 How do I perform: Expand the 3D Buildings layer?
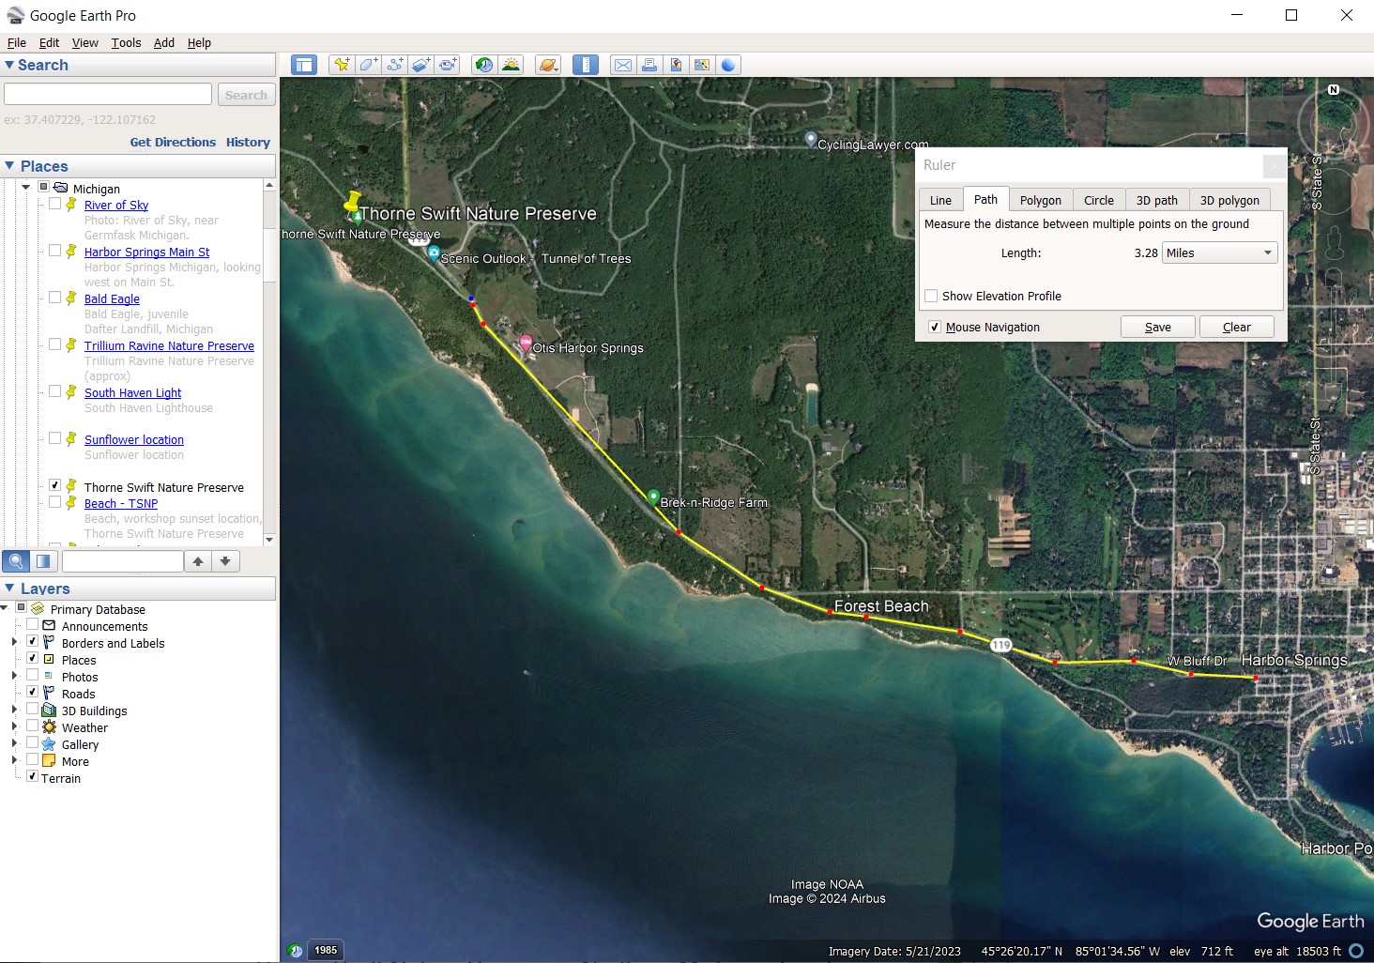pyautogui.click(x=14, y=711)
